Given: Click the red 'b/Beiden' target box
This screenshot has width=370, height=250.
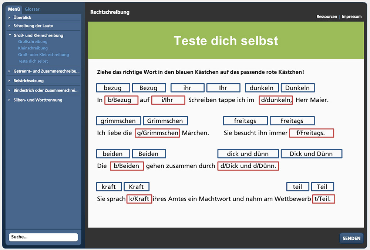Looking at the screenshot, I should 127,166.
